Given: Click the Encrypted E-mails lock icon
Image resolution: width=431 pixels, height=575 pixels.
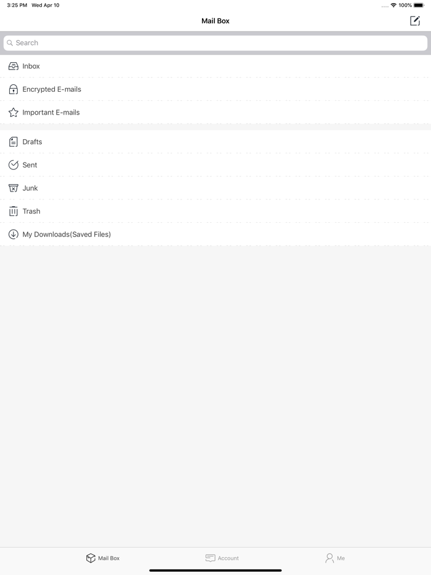Looking at the screenshot, I should tap(14, 89).
